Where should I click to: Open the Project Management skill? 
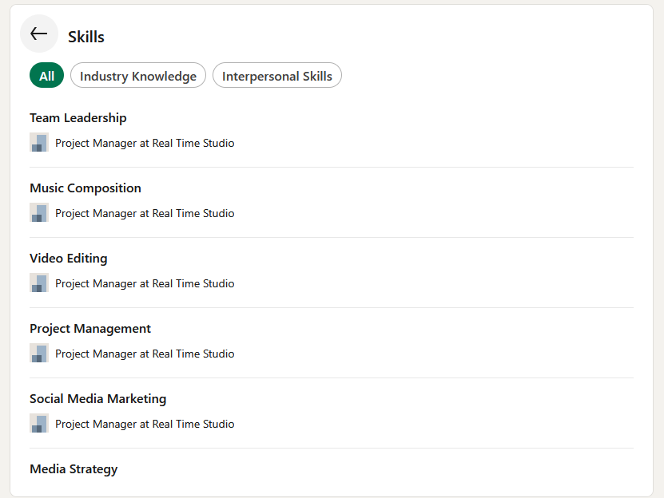(90, 329)
